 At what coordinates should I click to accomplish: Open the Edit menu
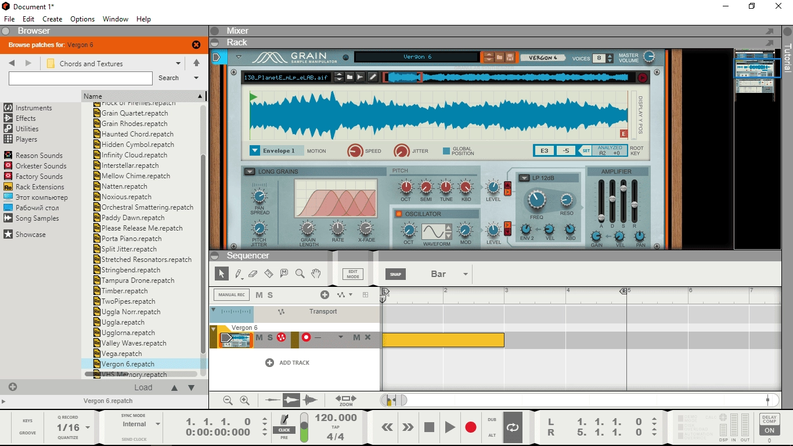click(28, 19)
